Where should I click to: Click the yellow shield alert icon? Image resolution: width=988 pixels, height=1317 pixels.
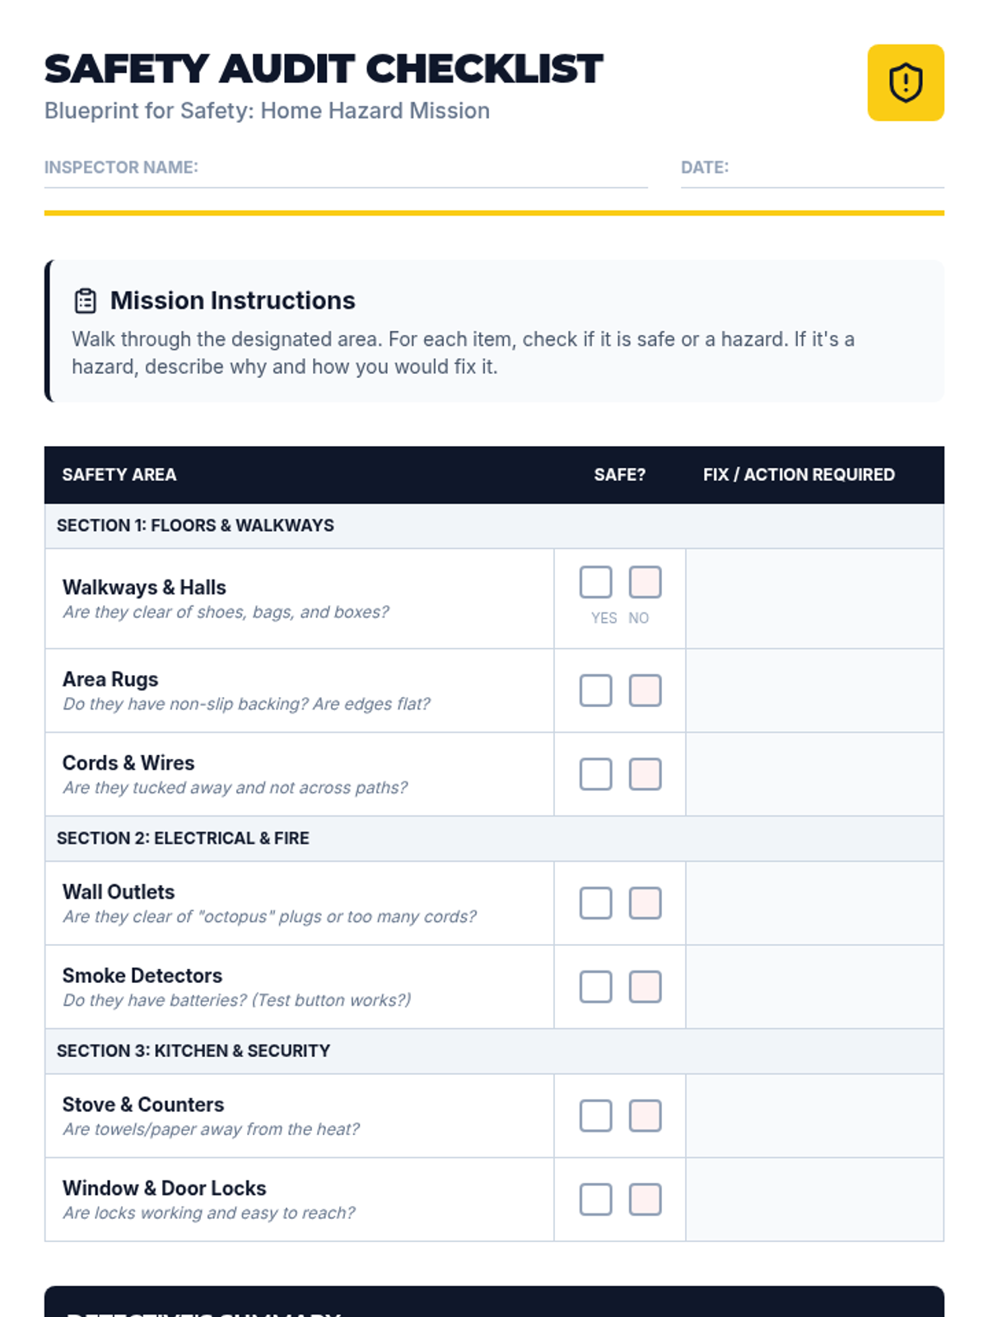pos(905,83)
